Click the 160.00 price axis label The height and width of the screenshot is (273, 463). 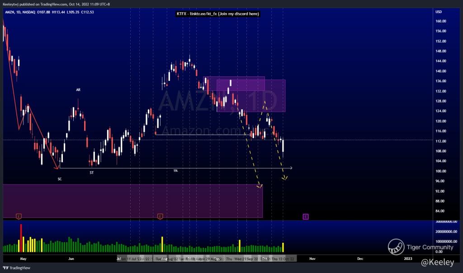click(441, 21)
